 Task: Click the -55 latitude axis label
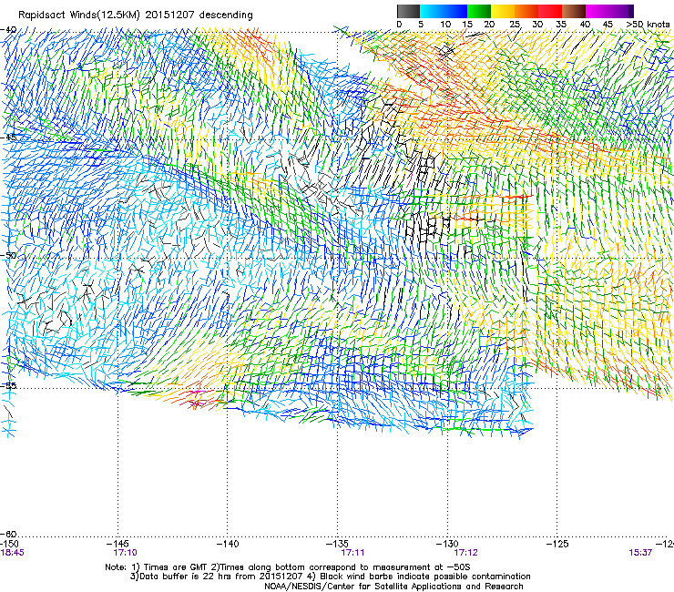coord(8,385)
